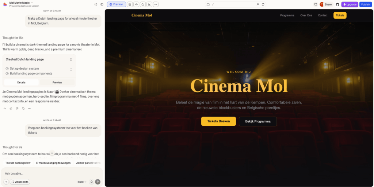Expand the Thought for 9s section
This screenshot has height=187, width=374.
[x=12, y=147]
